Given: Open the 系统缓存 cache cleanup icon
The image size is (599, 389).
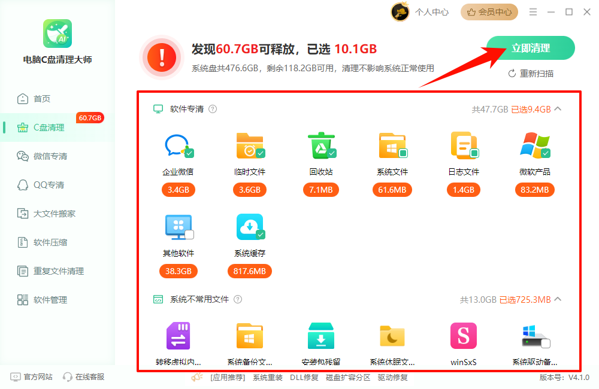Looking at the screenshot, I should (250, 227).
